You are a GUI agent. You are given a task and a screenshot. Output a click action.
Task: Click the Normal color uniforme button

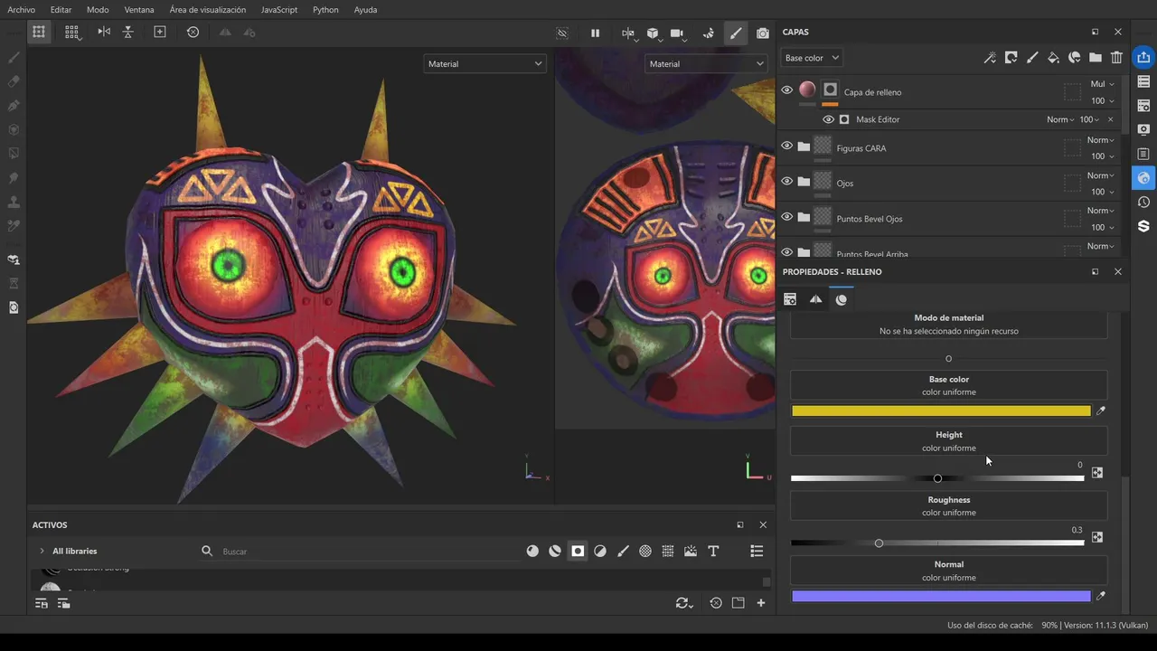point(949,571)
